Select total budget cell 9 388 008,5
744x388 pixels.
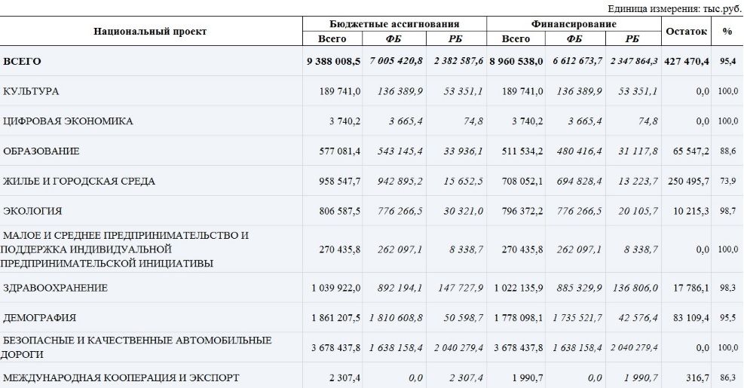(333, 61)
